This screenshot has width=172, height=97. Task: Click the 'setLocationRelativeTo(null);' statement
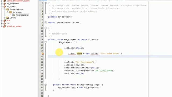82,68
